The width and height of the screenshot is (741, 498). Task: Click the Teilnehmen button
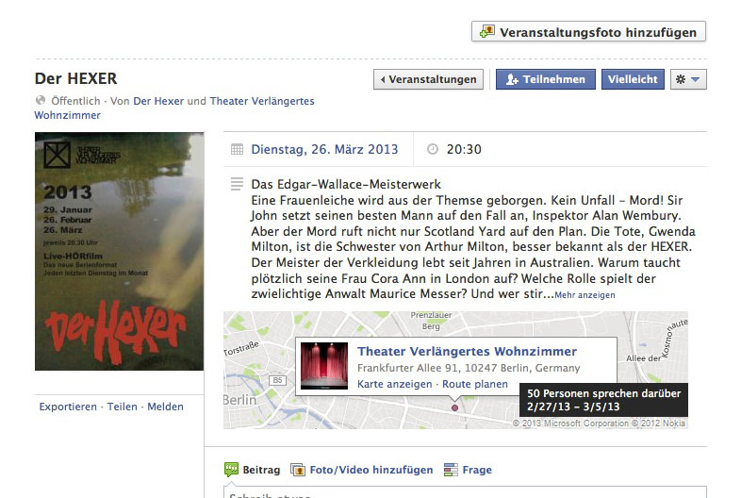(545, 79)
